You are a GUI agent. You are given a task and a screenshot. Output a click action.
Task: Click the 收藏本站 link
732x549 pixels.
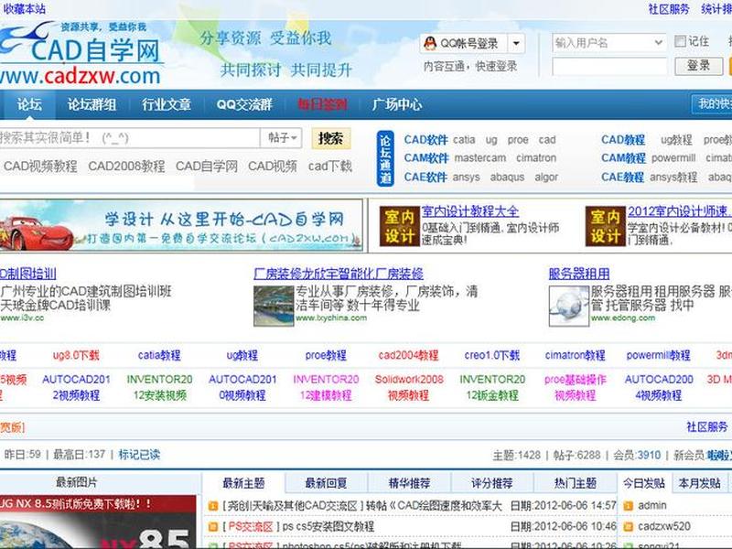(x=25, y=8)
